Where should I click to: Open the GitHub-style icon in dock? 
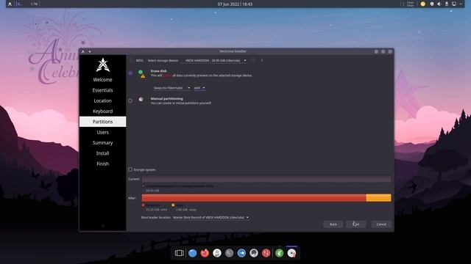point(254,253)
